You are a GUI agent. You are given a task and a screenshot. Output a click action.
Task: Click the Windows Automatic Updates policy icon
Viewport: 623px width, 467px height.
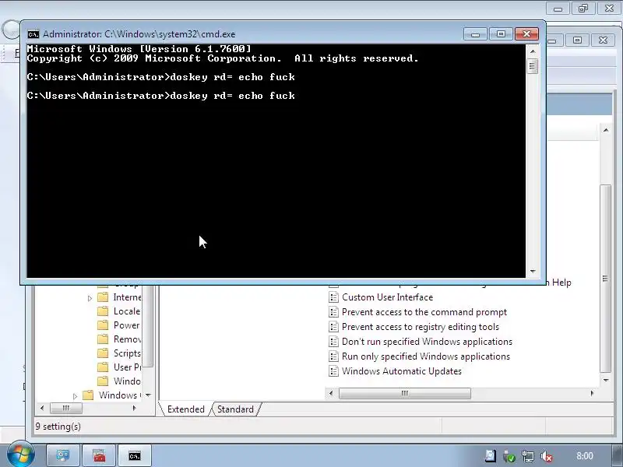[x=333, y=371]
